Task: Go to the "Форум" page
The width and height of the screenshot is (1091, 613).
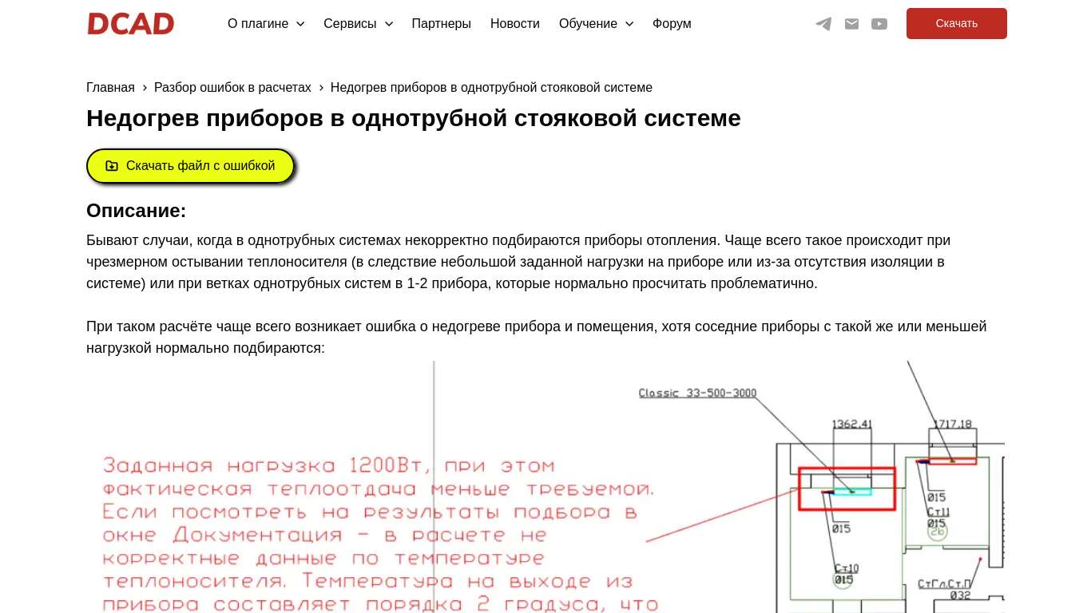Action: coord(672,24)
